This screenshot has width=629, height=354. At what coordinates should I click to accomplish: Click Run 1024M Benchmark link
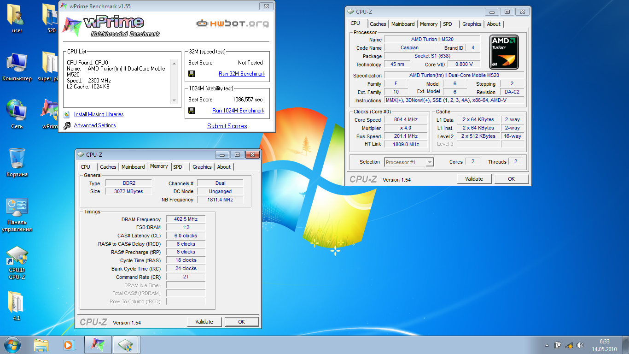(238, 111)
